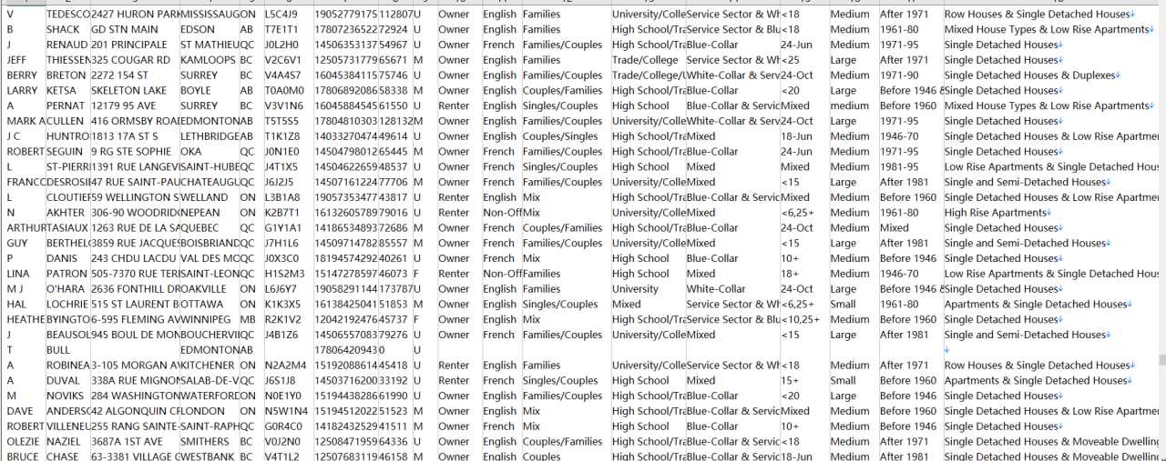Click the SMITHERS city cell
Screen dimensions: 1166x461
coord(209,441)
